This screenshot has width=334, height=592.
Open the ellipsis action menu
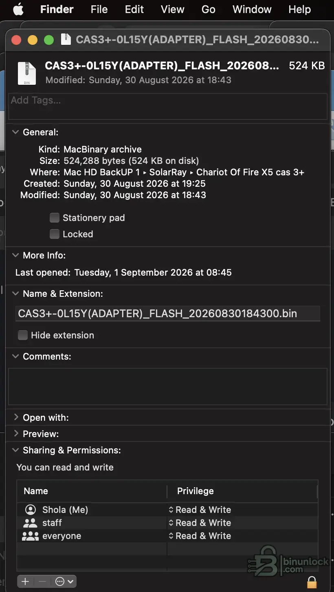pos(64,581)
